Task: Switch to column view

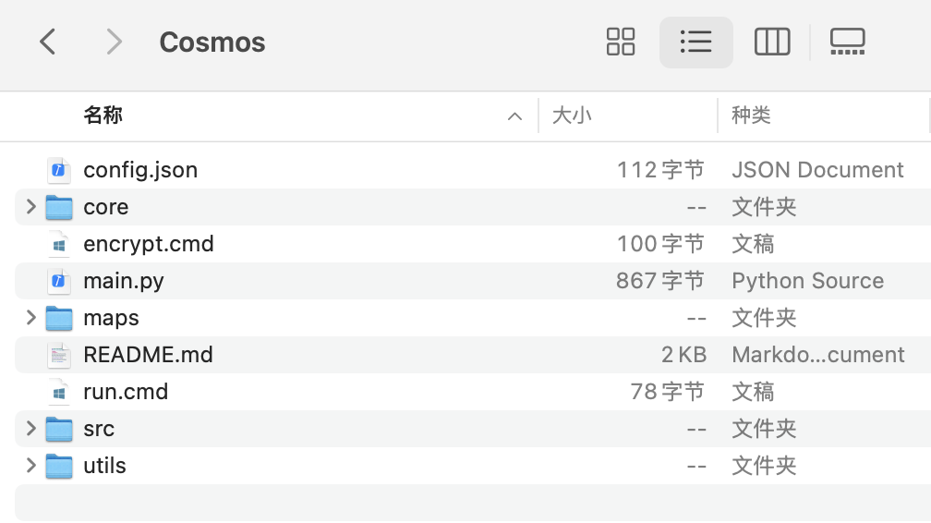Action: (772, 42)
